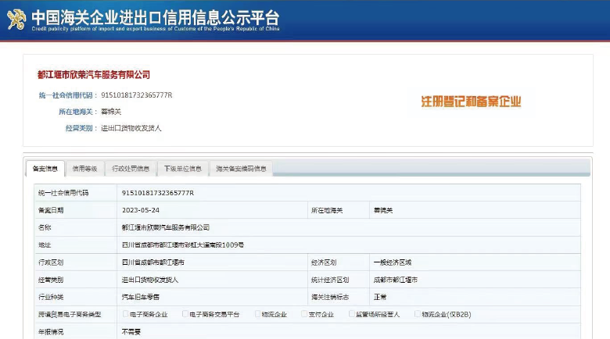Click the China Customs emblem logo
This screenshot has width=610, height=339.
pyautogui.click(x=16, y=19)
